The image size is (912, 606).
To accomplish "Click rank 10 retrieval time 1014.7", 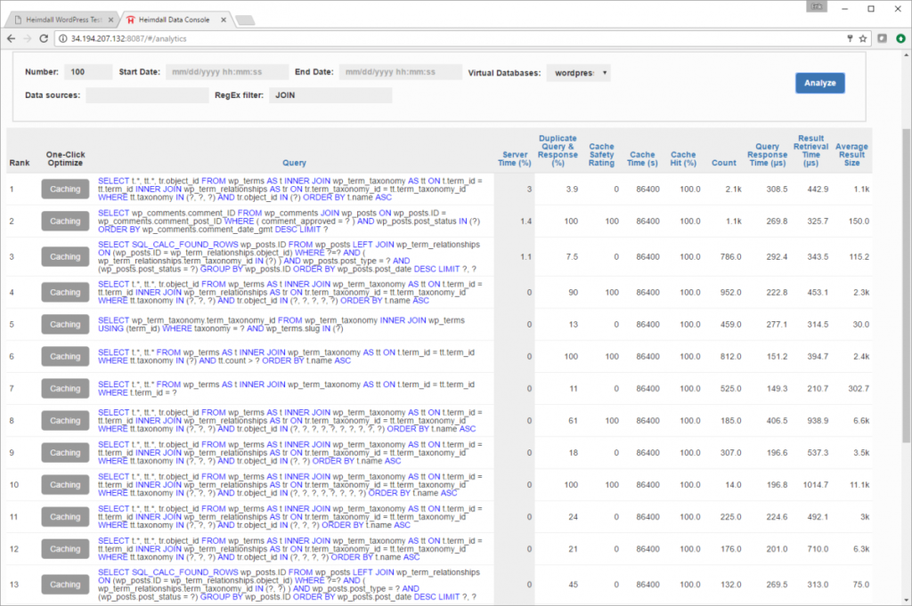I will point(816,485).
